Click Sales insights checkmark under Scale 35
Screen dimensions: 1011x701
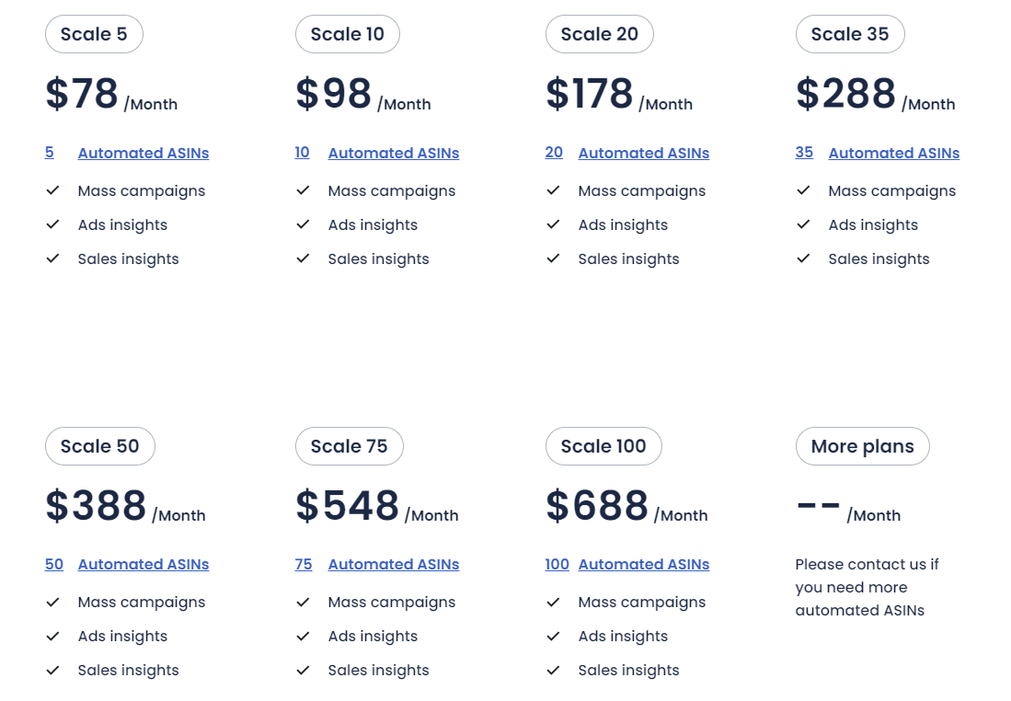[803, 259]
